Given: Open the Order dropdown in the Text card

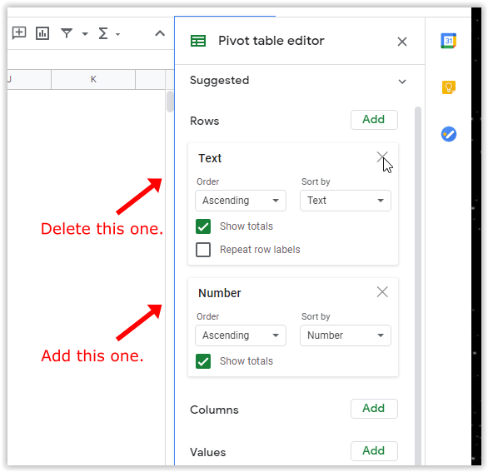Looking at the screenshot, I should [x=241, y=201].
